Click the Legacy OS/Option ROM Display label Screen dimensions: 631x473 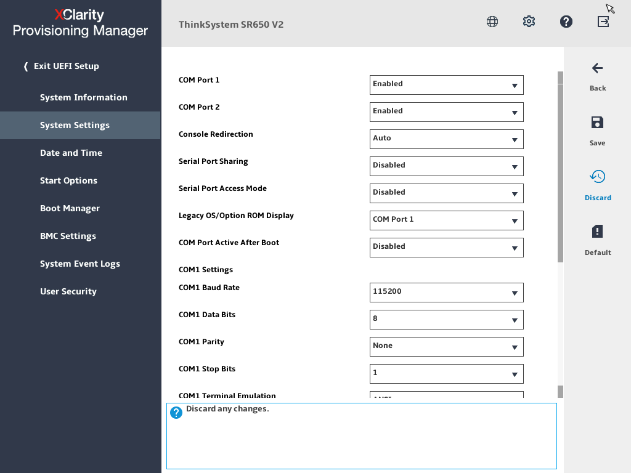tap(236, 216)
